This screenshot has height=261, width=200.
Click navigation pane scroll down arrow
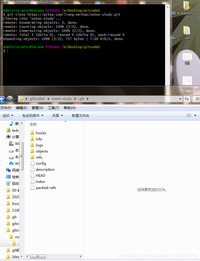(22, 256)
